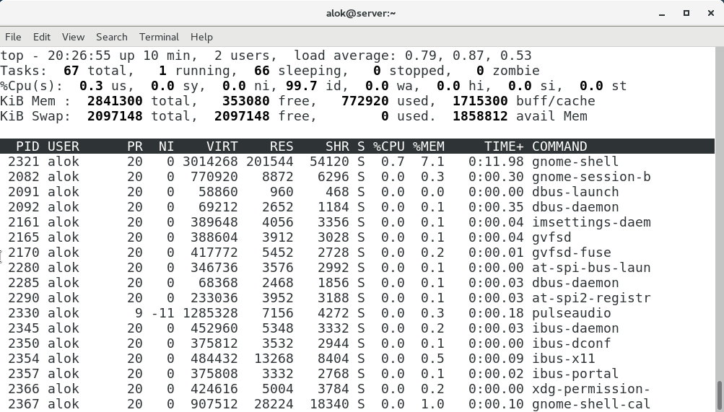Click the avail Mem value 1858812
The width and height of the screenshot is (724, 412).
(480, 116)
